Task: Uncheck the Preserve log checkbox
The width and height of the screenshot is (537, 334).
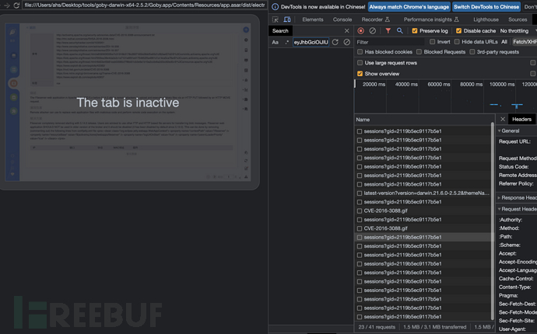Action: 414,31
